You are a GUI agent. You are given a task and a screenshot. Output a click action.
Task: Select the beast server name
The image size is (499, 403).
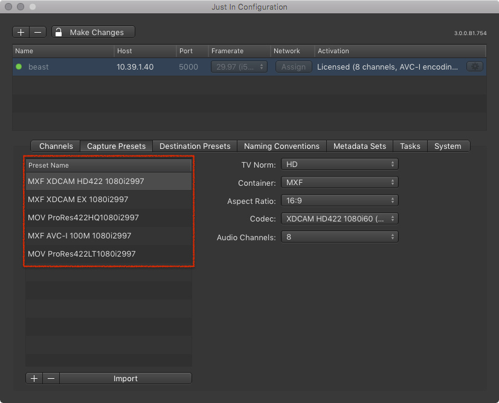[x=39, y=67]
